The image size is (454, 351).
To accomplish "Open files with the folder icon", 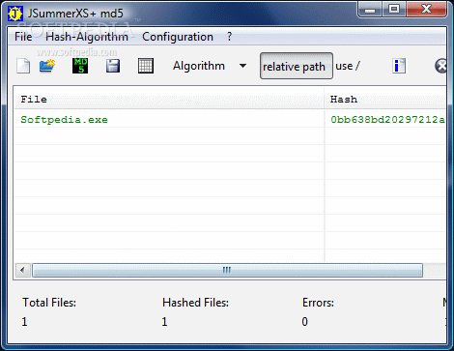I will 47,66.
